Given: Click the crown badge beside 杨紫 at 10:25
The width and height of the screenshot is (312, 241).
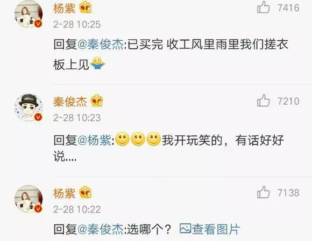Looking at the screenshot, I should (x=86, y=8).
